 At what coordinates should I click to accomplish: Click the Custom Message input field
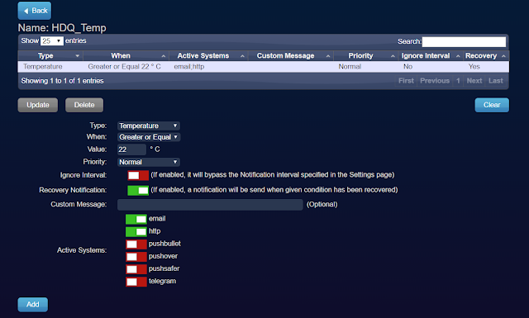tap(210, 205)
